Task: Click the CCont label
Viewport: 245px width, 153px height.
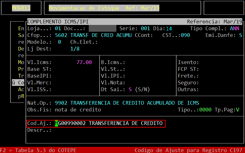Action: point(144,35)
